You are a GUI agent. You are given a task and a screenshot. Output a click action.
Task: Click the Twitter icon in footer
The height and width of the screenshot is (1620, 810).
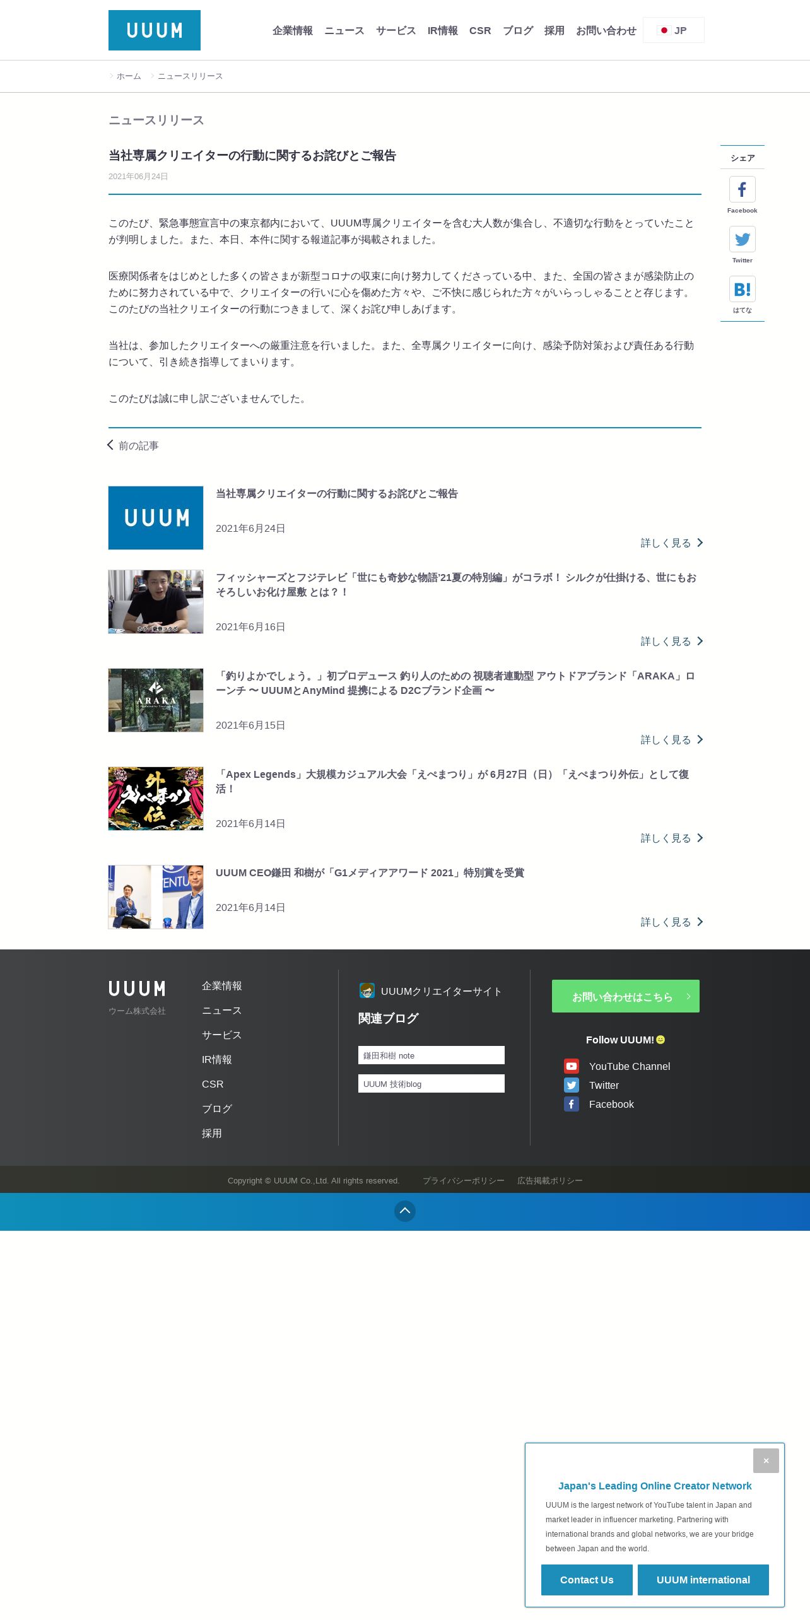coord(572,1085)
